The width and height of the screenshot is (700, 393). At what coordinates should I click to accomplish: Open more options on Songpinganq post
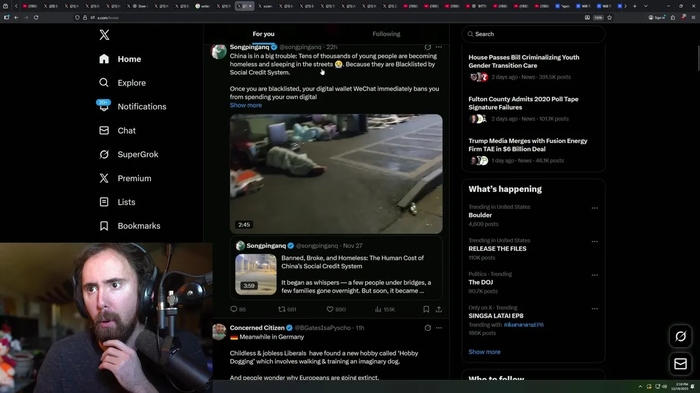439,47
